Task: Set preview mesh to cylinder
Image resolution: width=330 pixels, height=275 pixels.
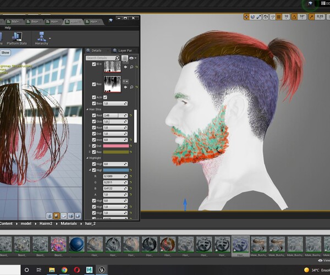Action: coord(50,216)
